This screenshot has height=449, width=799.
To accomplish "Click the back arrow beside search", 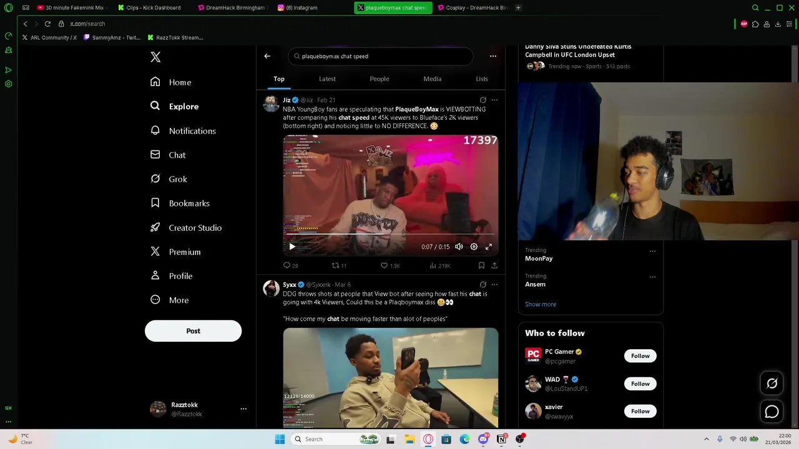I will tap(267, 56).
